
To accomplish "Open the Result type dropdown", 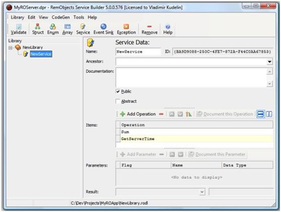I will [202, 192].
